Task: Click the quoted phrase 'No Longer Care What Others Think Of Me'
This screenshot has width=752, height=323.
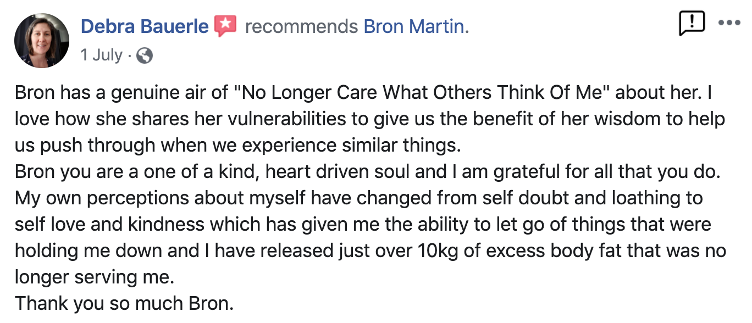Action: [421, 93]
